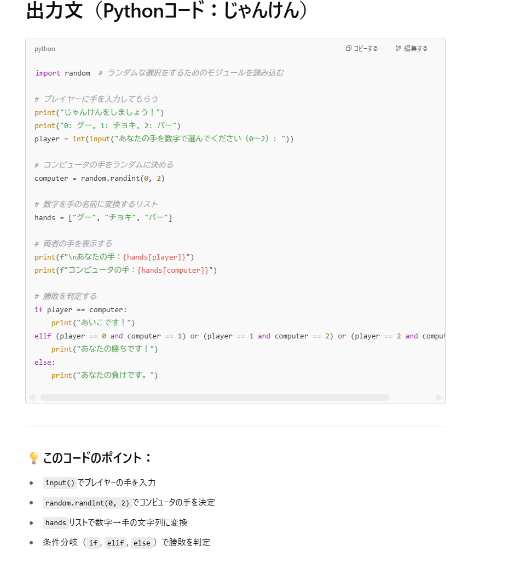Click the right scroll arrow under the code

pos(438,397)
